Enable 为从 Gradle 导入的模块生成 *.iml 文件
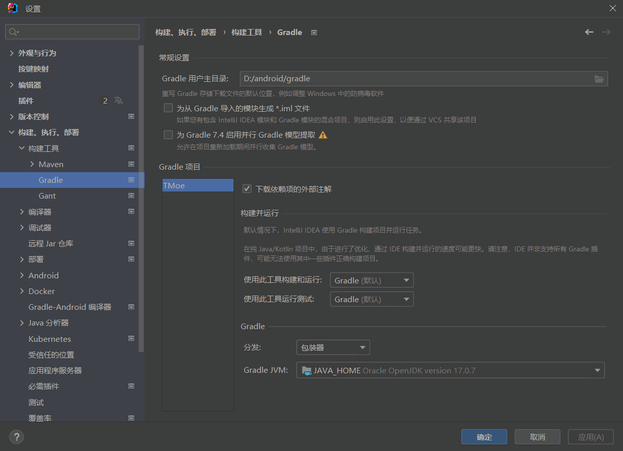Image resolution: width=623 pixels, height=451 pixels. pos(168,108)
